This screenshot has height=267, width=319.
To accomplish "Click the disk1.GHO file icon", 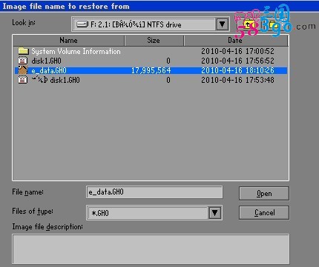I will (x=23, y=61).
